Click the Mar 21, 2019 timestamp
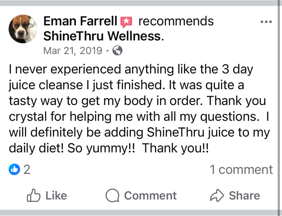 click(73, 51)
